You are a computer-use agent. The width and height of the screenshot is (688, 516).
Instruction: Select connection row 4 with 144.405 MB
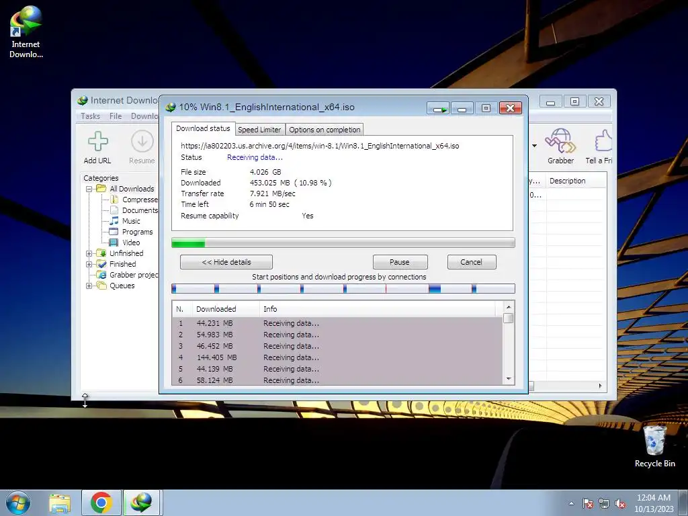[337, 357]
